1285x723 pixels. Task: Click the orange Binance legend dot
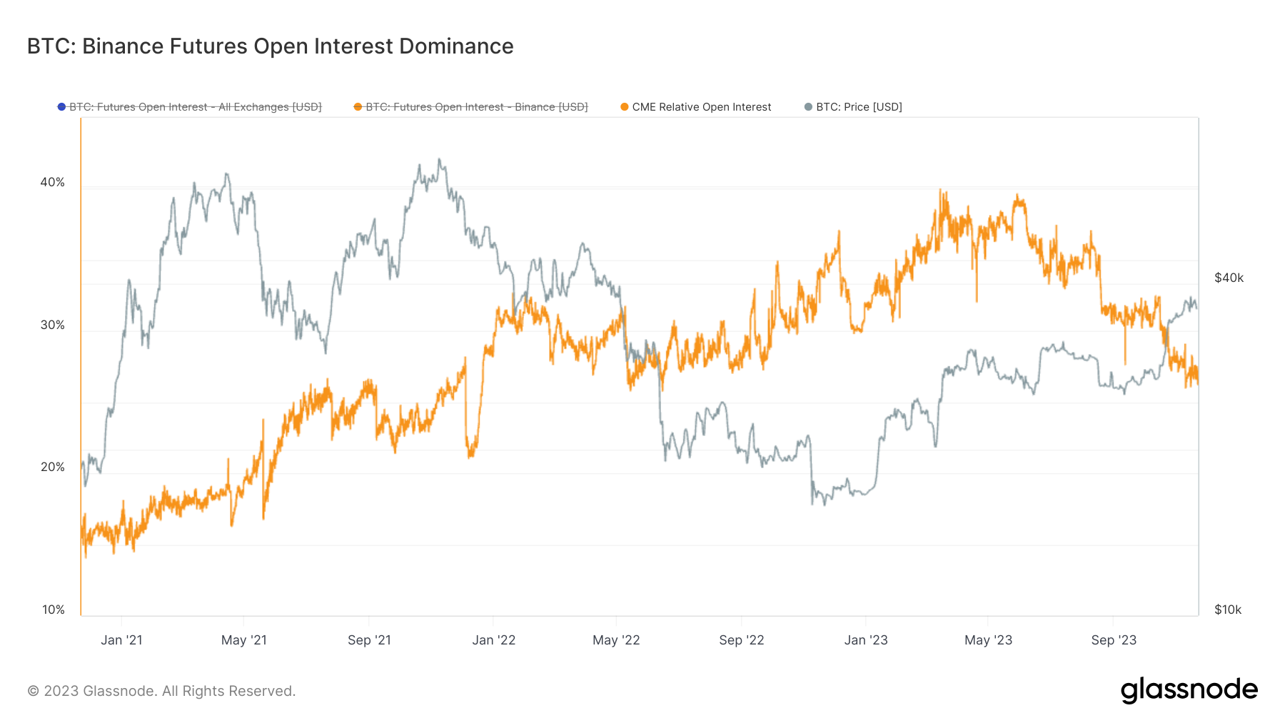tap(358, 107)
